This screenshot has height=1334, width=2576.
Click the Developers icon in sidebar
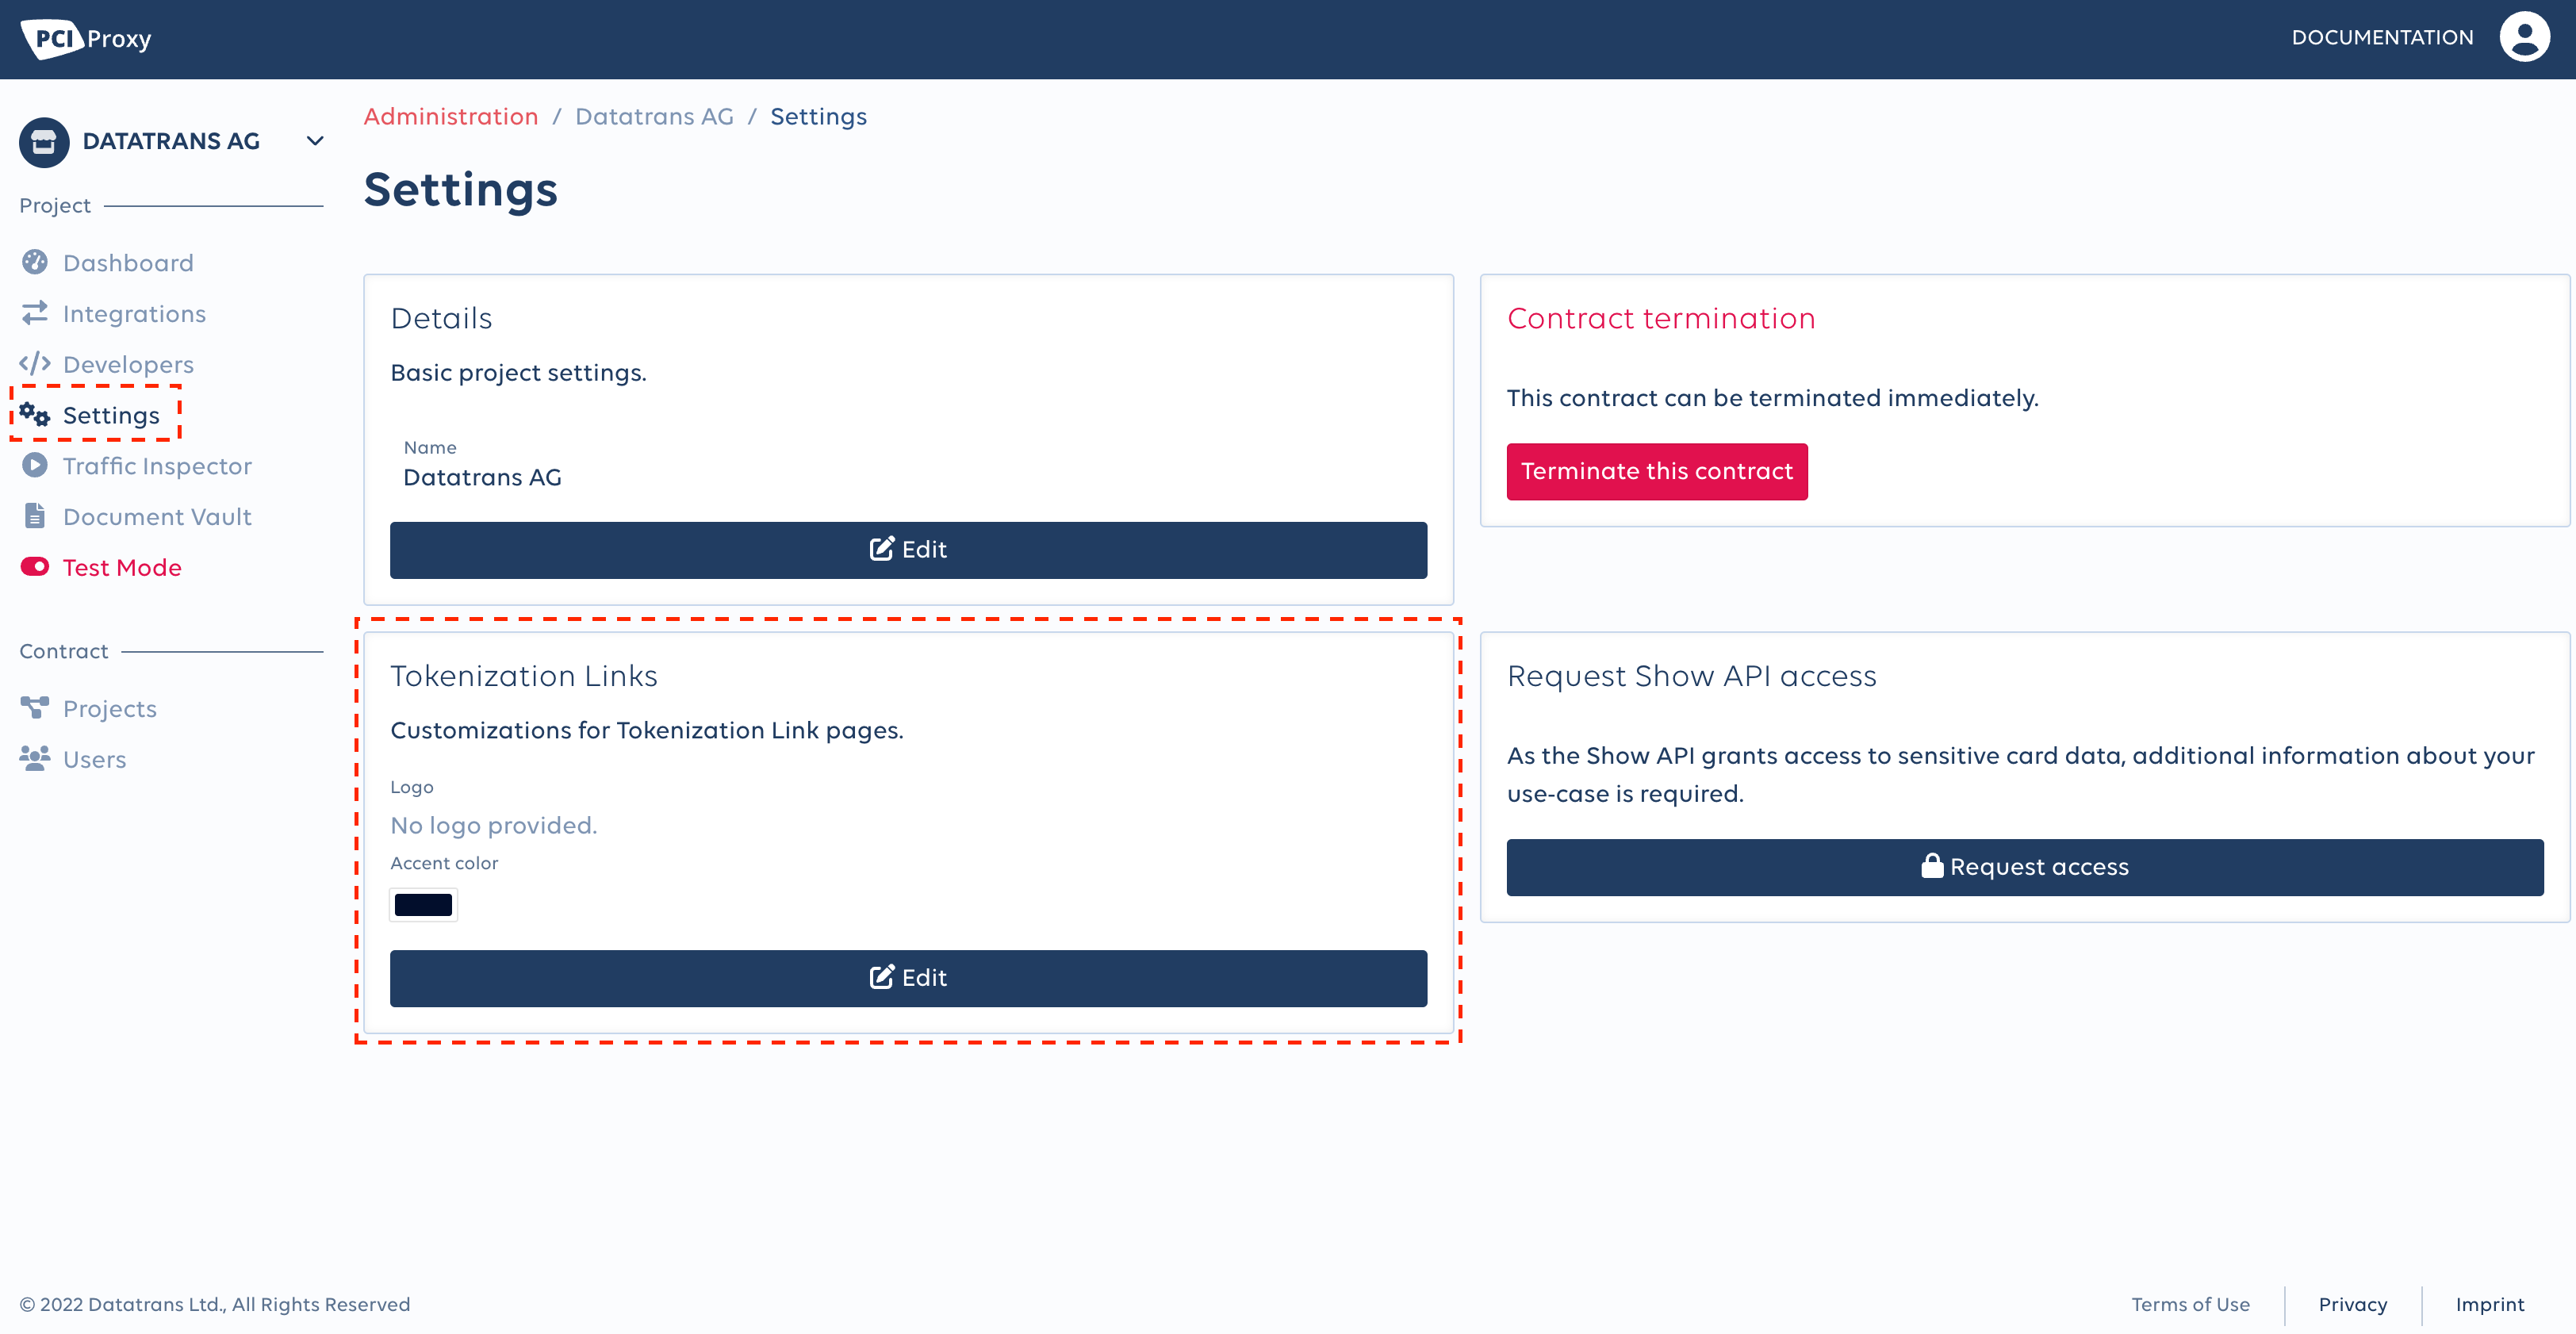click(x=36, y=362)
